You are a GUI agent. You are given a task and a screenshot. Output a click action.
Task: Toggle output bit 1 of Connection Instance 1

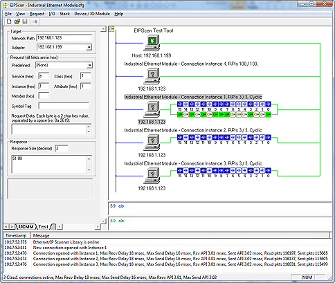pos(262,114)
